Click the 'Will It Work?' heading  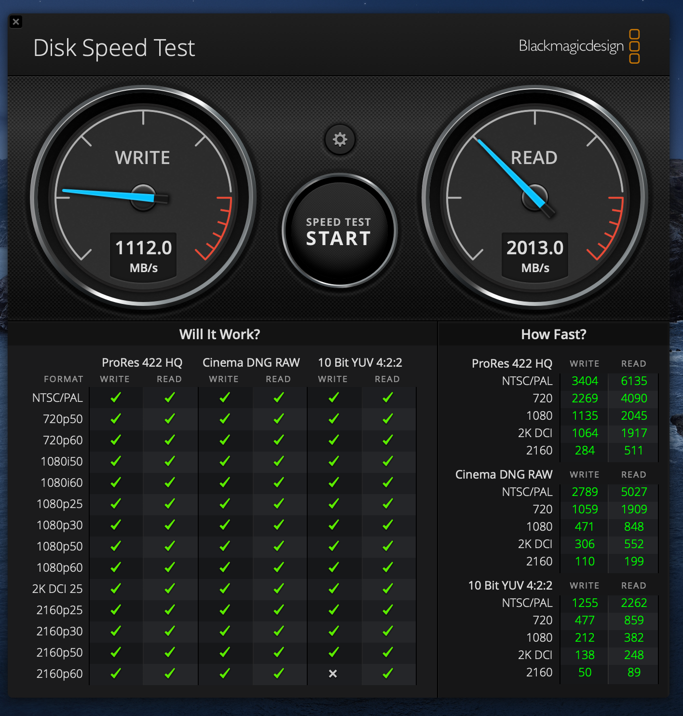pos(219,334)
